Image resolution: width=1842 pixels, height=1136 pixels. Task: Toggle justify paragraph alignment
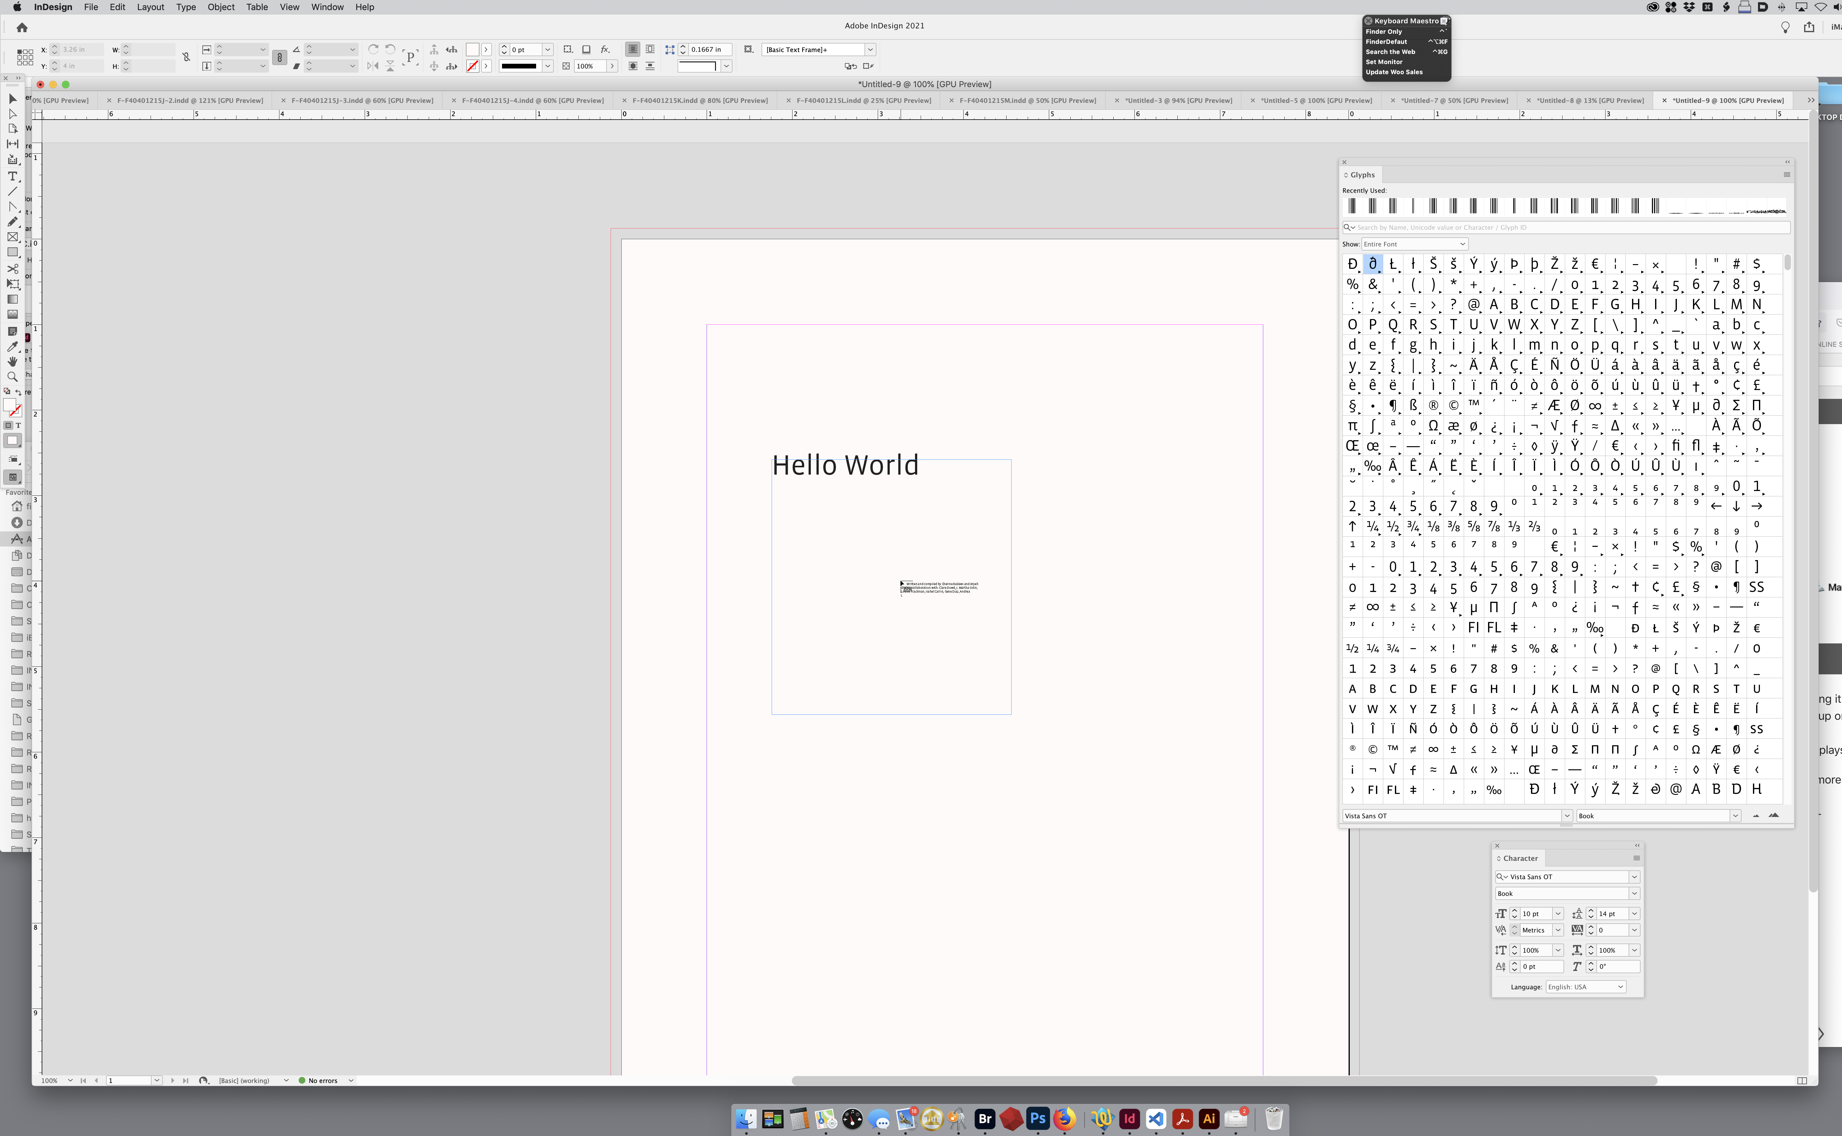click(651, 50)
